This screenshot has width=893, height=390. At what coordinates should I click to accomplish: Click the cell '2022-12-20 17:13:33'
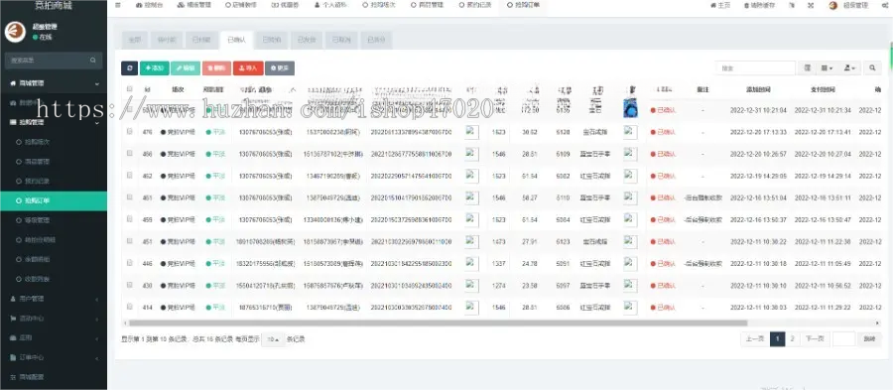(758, 132)
